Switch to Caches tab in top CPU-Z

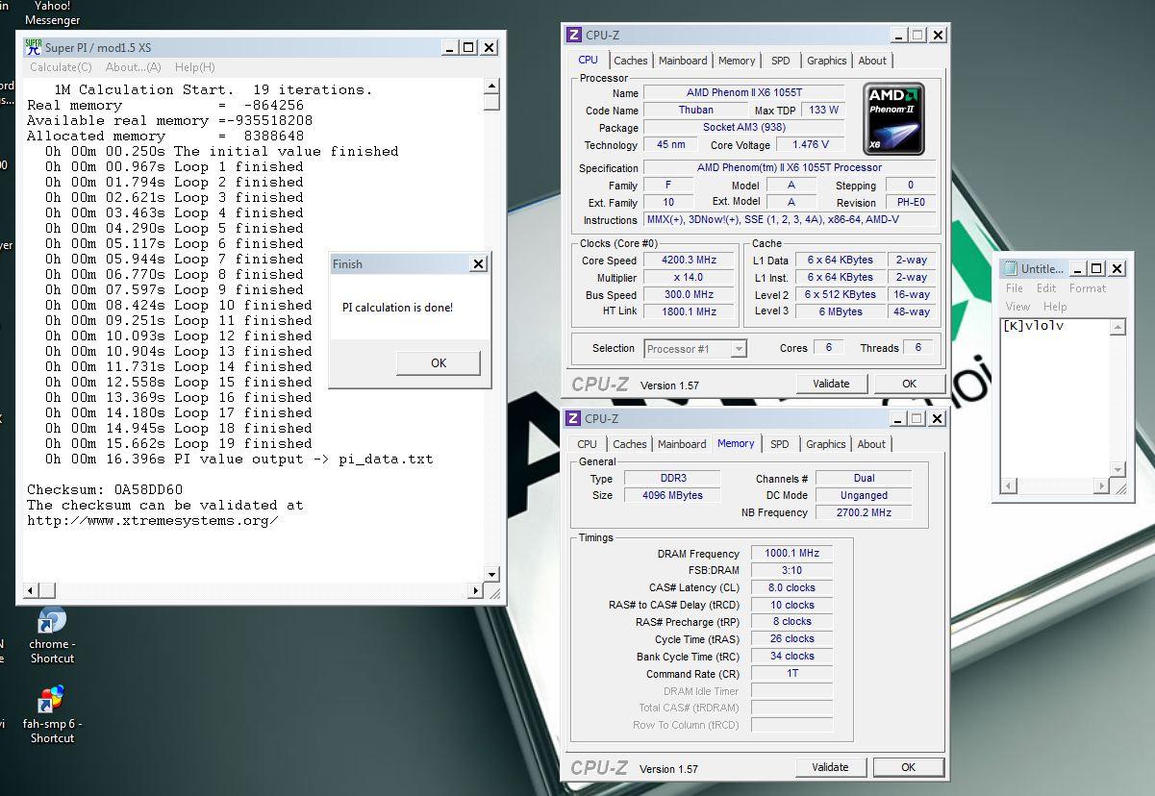click(x=631, y=61)
